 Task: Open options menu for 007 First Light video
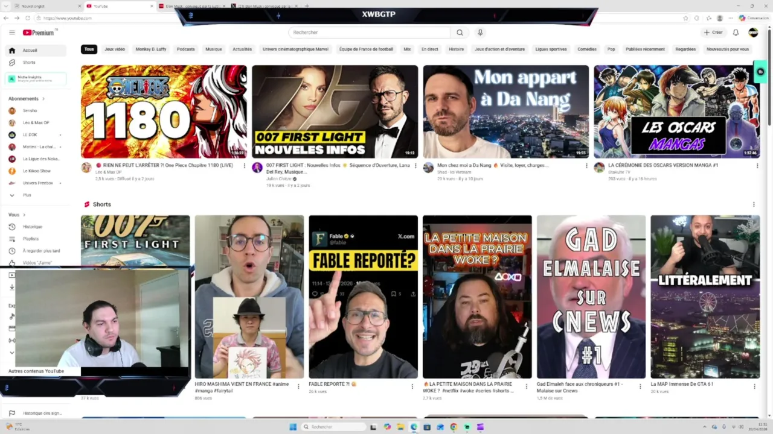[415, 166]
